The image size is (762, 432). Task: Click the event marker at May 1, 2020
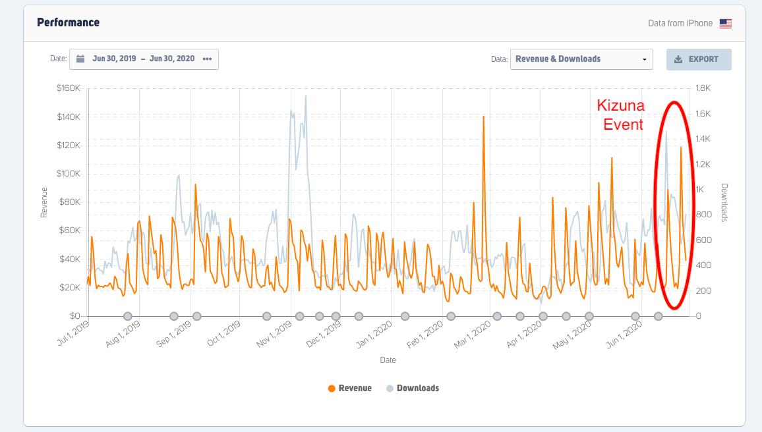(589, 316)
